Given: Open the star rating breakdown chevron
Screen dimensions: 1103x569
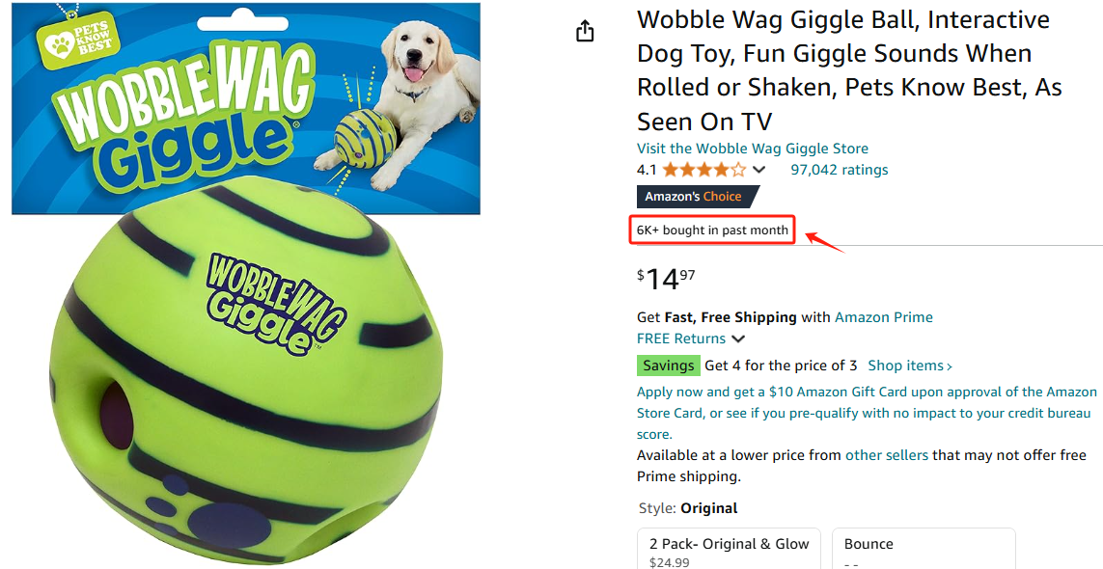Looking at the screenshot, I should [759, 170].
